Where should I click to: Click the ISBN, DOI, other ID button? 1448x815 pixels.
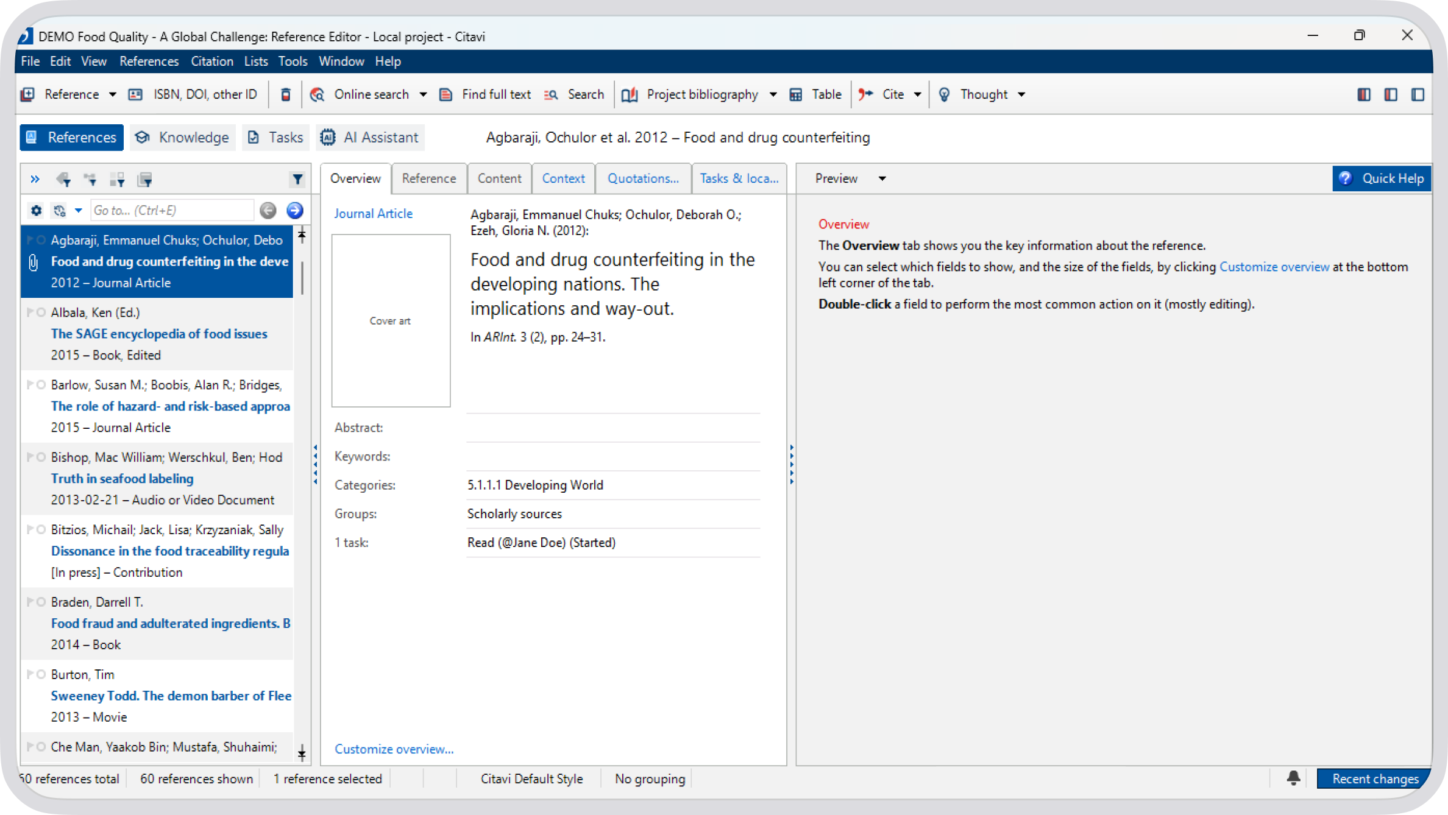click(193, 94)
